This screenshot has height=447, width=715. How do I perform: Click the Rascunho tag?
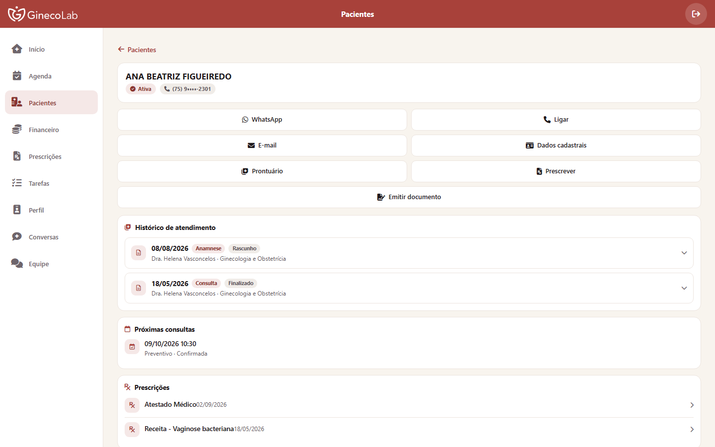pos(244,248)
